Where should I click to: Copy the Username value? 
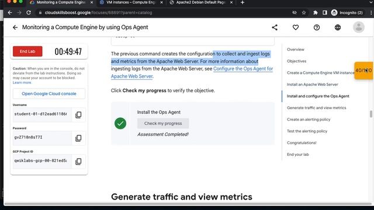point(78,115)
